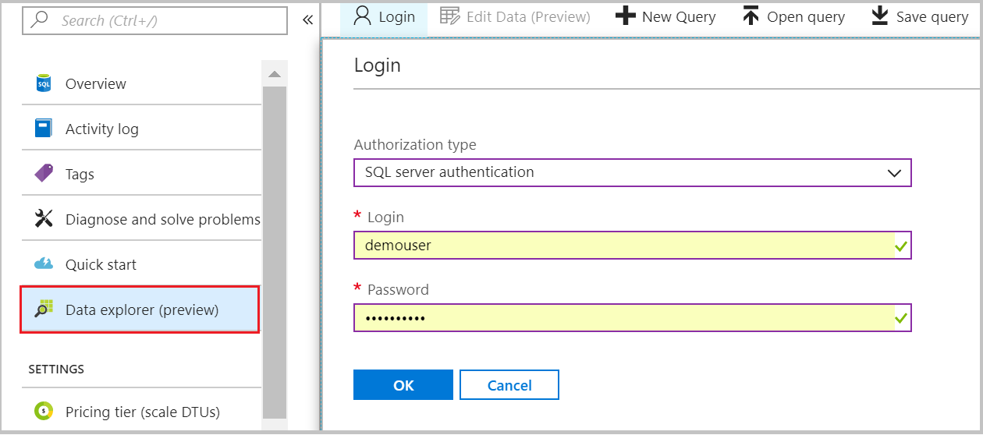
Task: Click the New Query plus icon
Action: (625, 16)
